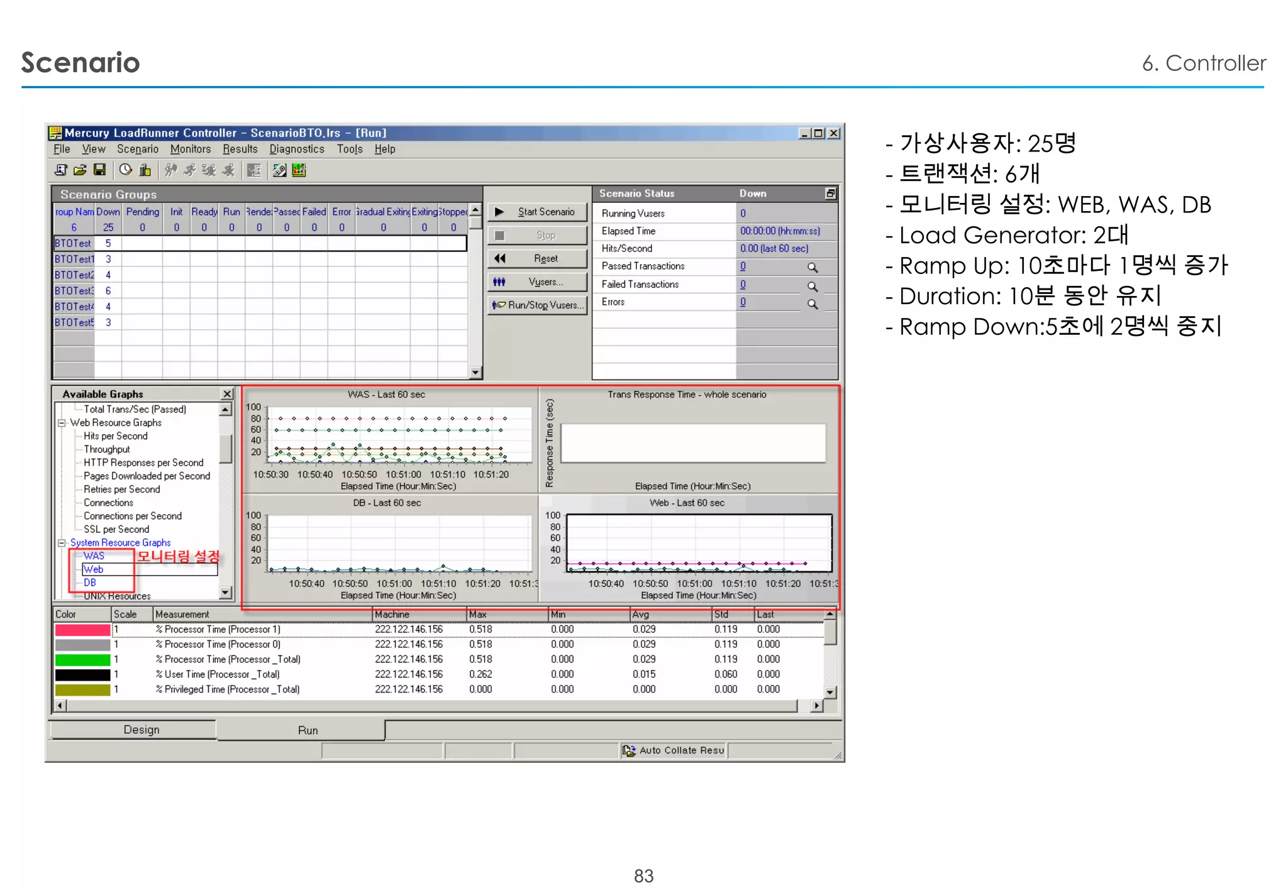1288x891 pixels.
Task: Select Throughput in Available Graphs
Action: (107, 449)
